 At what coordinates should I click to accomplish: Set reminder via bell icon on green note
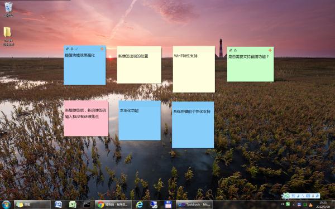(236, 50)
